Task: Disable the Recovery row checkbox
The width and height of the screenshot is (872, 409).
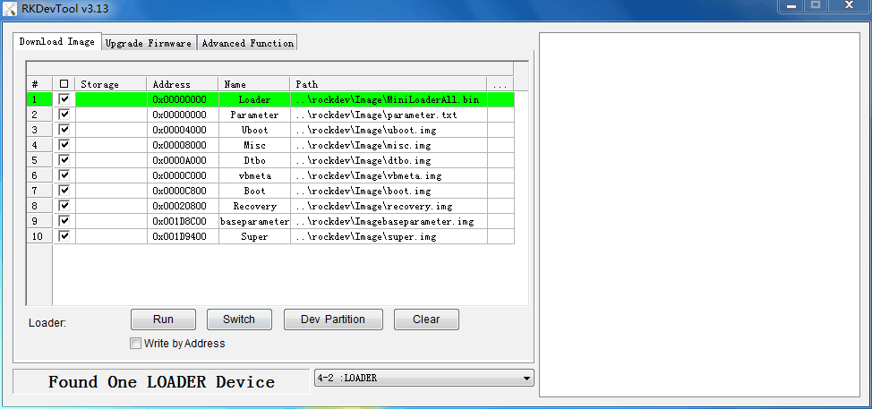Action: pyautogui.click(x=64, y=206)
